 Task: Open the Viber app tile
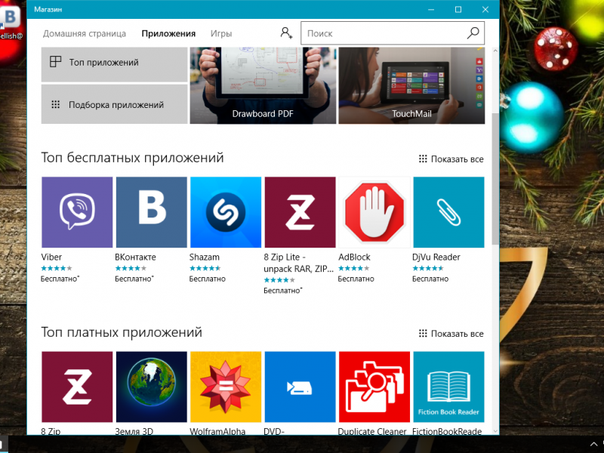[x=77, y=212]
